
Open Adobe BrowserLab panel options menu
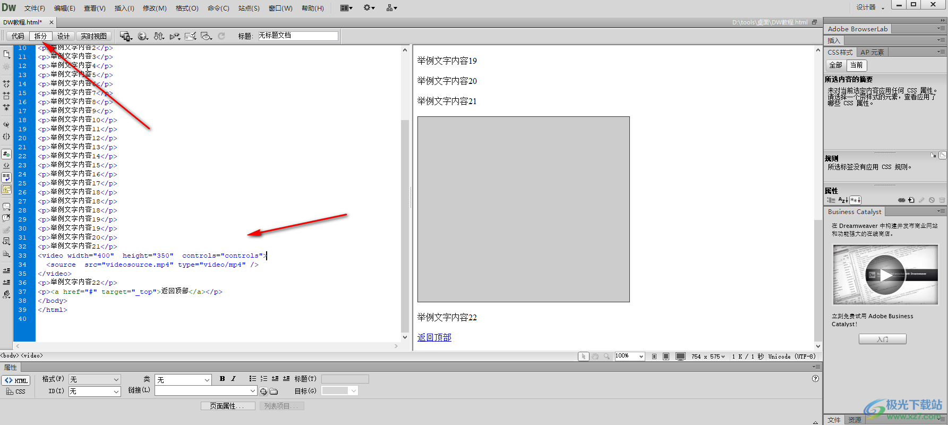(x=941, y=29)
